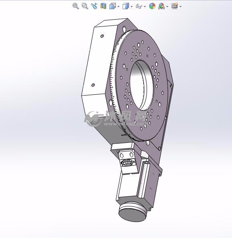Click the View Settings monitor icon
232x238 pixels.
(x=174, y=6)
